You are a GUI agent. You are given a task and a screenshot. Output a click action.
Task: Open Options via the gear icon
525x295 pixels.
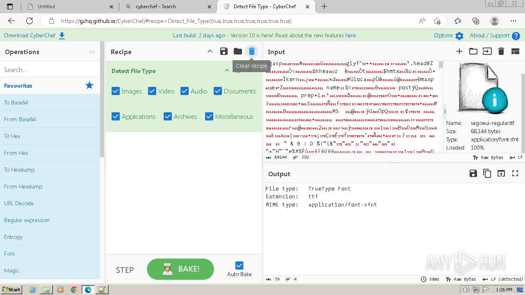(459, 36)
